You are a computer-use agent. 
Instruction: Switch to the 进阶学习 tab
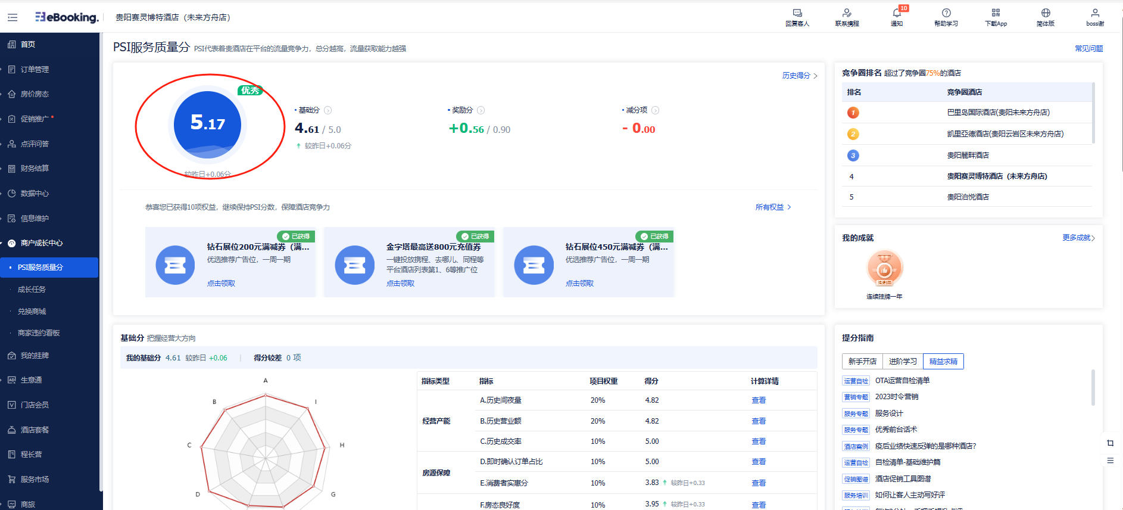click(903, 362)
